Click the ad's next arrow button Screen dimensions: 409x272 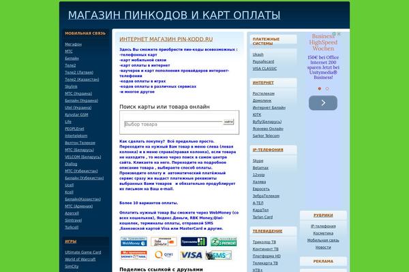[x=323, y=103]
